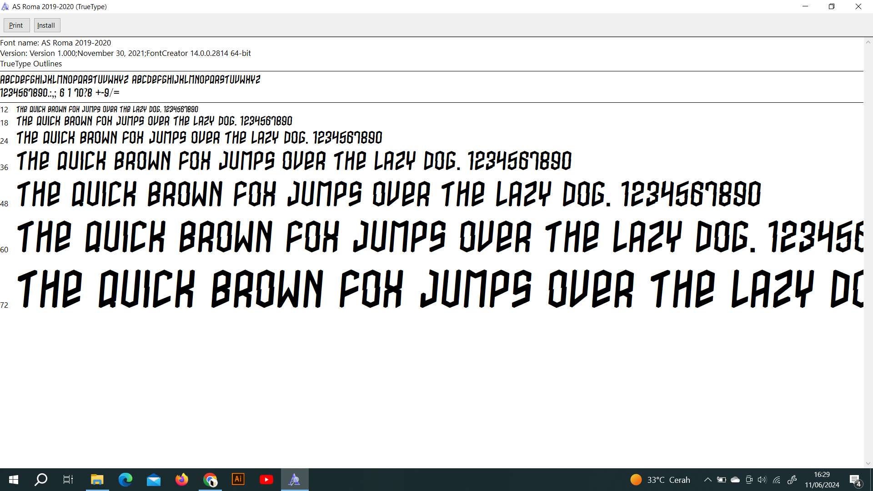Open the notification center with 4 alerts
873x491 pixels.
pos(855,480)
